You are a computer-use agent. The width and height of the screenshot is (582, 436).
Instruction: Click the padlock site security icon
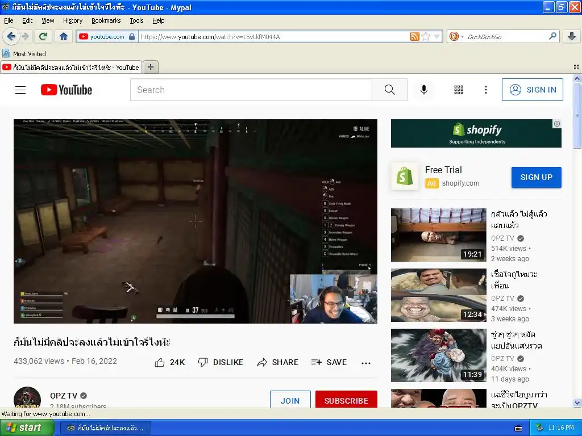132,36
